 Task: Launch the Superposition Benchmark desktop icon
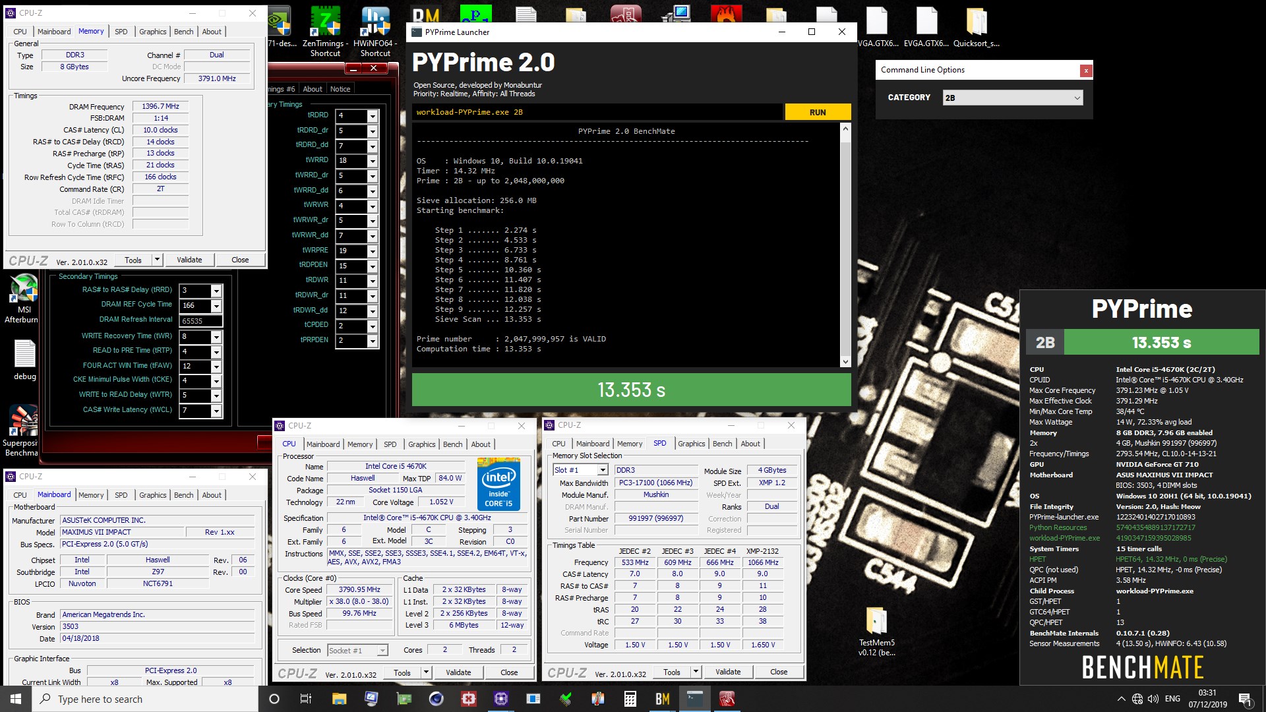click(x=21, y=431)
